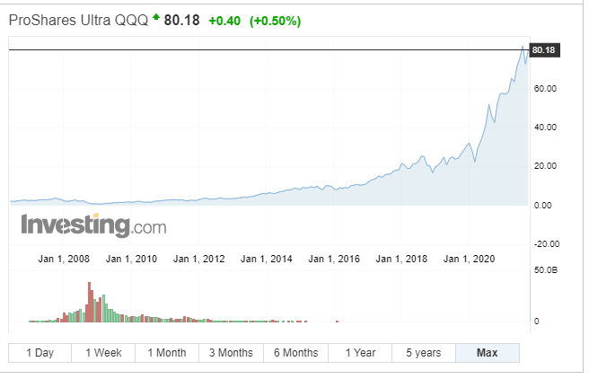Viewport: 589px width, 379px height.
Task: Click the 80.18 price tag on axis
Action: point(544,50)
